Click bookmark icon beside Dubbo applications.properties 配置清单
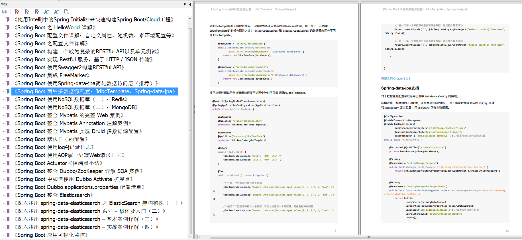 (x=8, y=187)
